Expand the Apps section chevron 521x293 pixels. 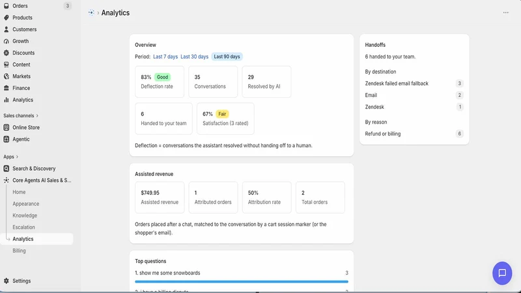(18, 157)
